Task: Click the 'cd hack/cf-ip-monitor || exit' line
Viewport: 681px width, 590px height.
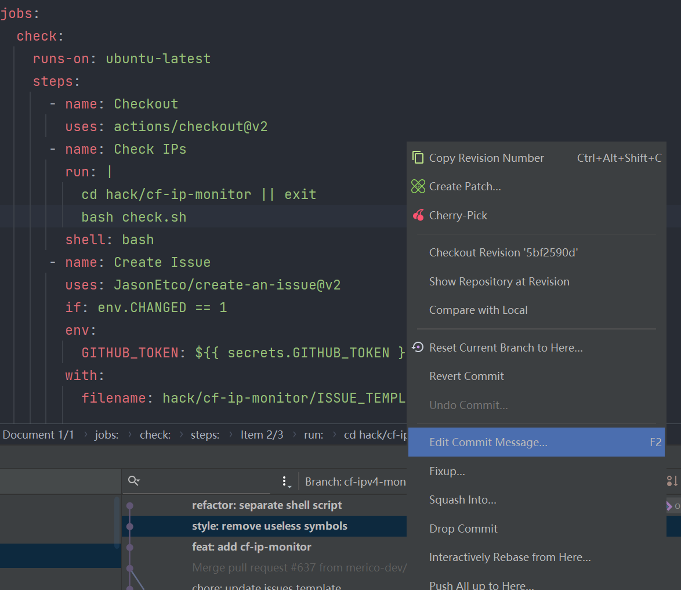Action: click(x=199, y=194)
